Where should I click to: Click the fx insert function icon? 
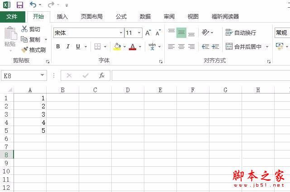tap(102, 75)
